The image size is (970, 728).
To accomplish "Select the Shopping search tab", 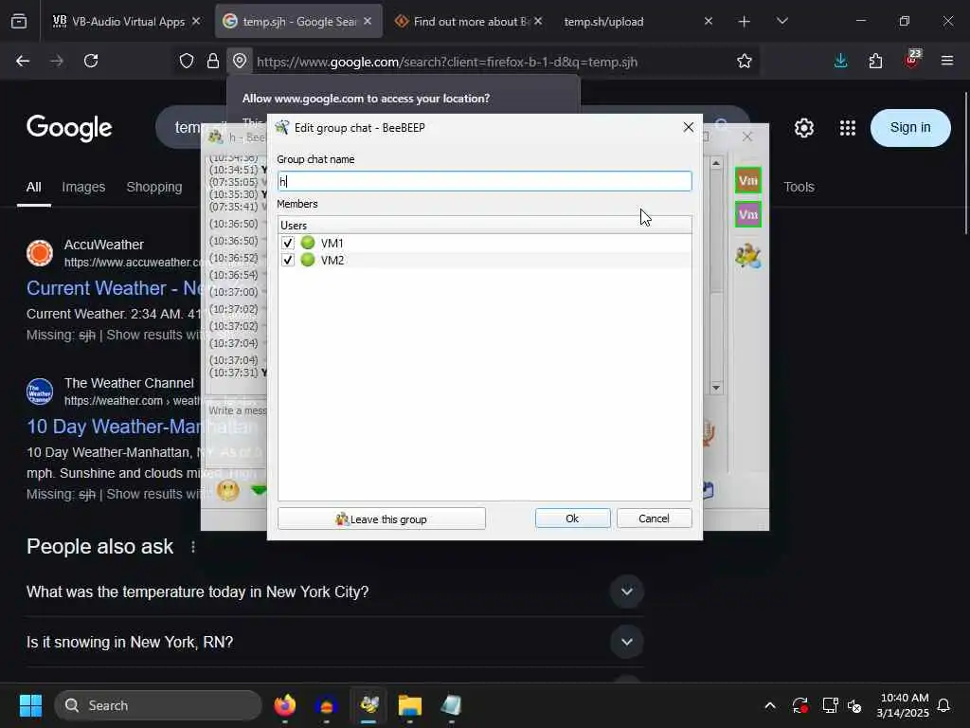I will click(154, 187).
